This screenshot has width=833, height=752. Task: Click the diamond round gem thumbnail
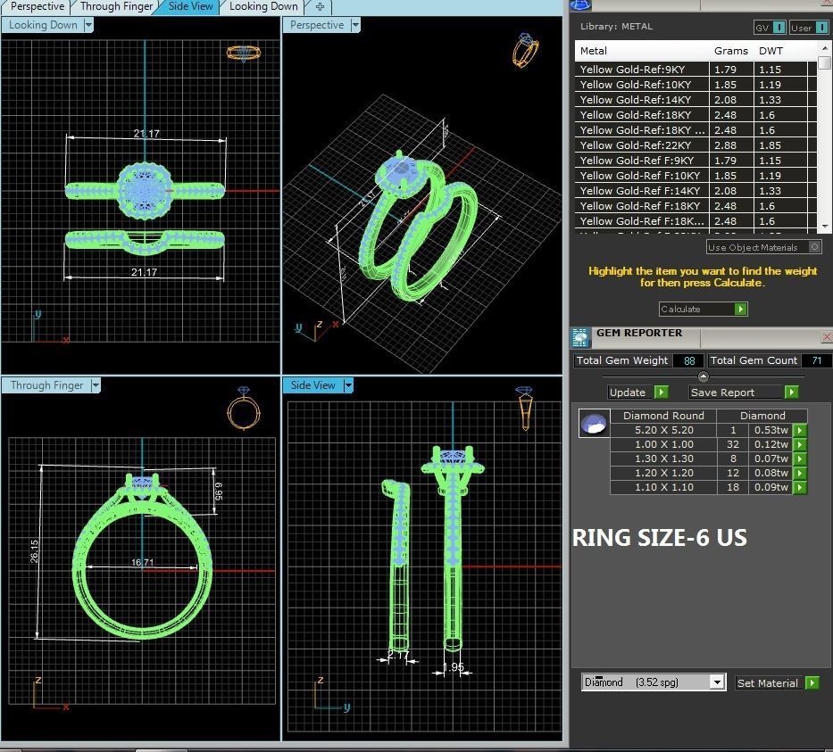click(x=594, y=424)
